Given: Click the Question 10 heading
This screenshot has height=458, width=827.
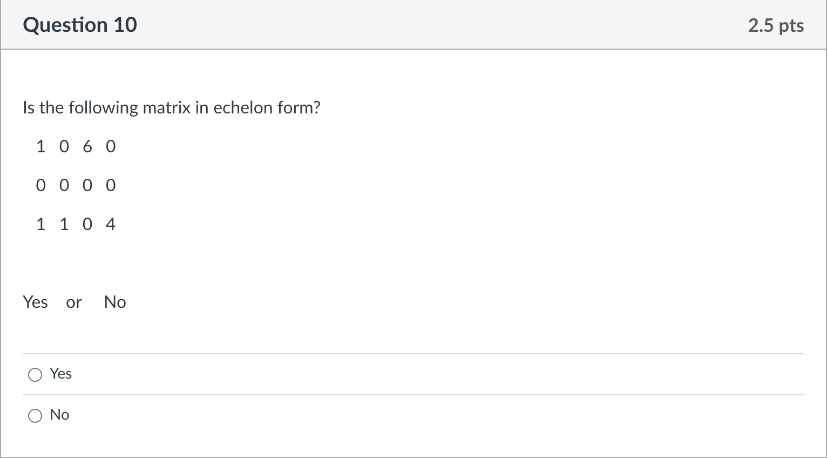Looking at the screenshot, I should click(80, 25).
